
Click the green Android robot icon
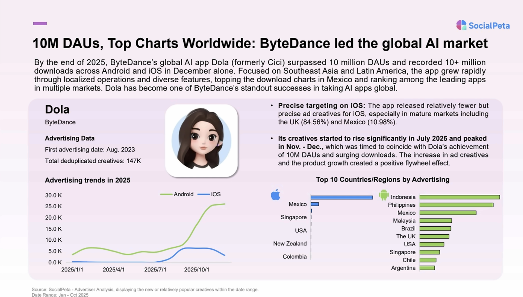(x=384, y=195)
